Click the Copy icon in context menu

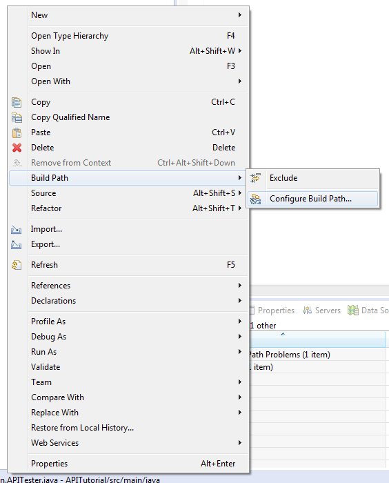click(17, 102)
